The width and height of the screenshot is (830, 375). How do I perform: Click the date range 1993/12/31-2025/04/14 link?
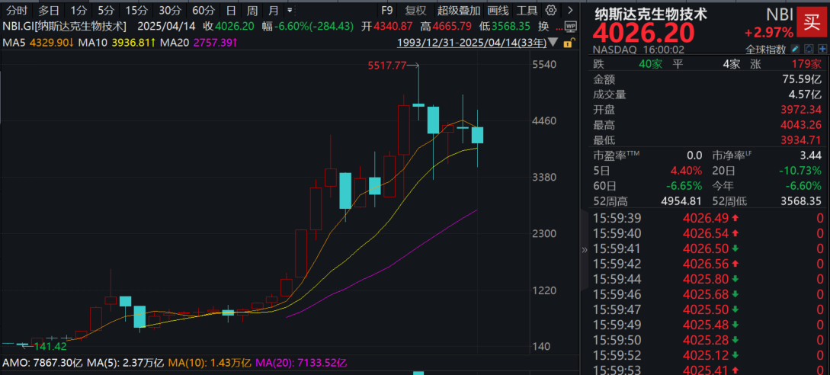click(471, 43)
